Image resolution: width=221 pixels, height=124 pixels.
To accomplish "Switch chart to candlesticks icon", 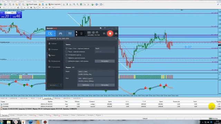I will pyautogui.click(x=67, y=4).
